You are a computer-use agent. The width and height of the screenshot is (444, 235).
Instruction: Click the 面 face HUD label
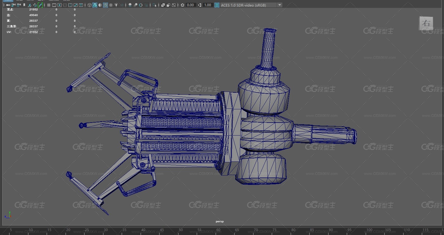click(9, 21)
